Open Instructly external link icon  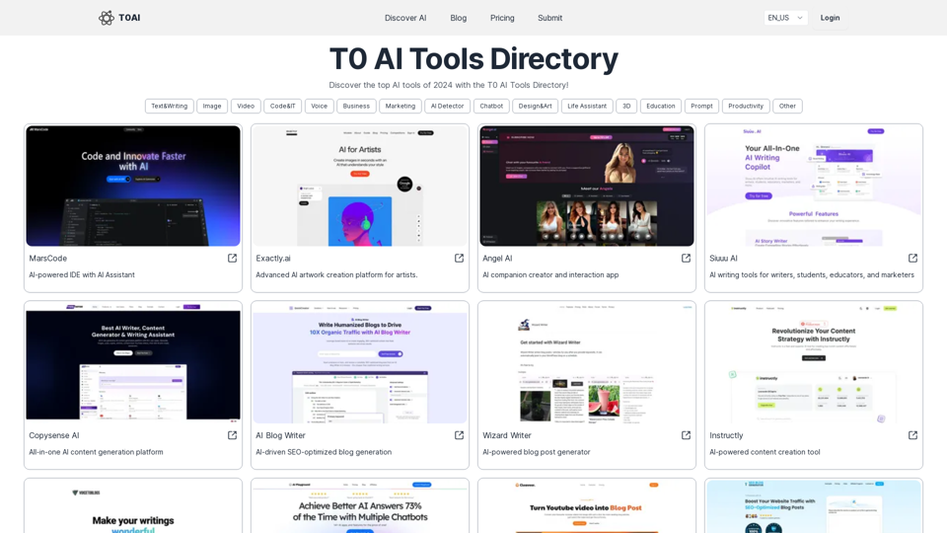pyautogui.click(x=912, y=435)
